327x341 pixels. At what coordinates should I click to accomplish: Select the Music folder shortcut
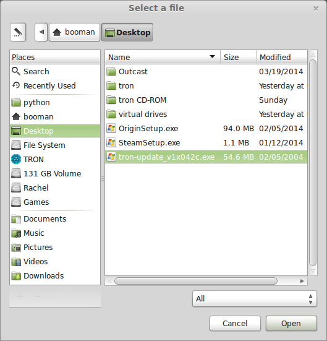point(55,233)
